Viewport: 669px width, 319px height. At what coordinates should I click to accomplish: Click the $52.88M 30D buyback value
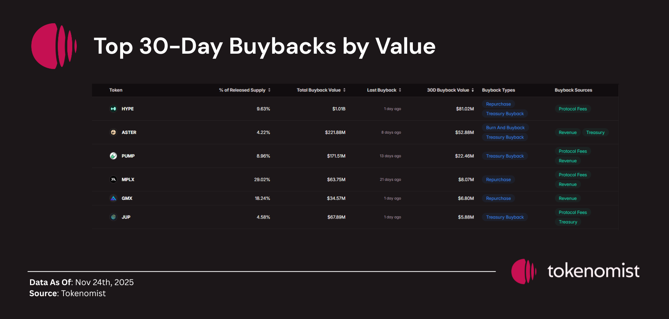point(464,132)
